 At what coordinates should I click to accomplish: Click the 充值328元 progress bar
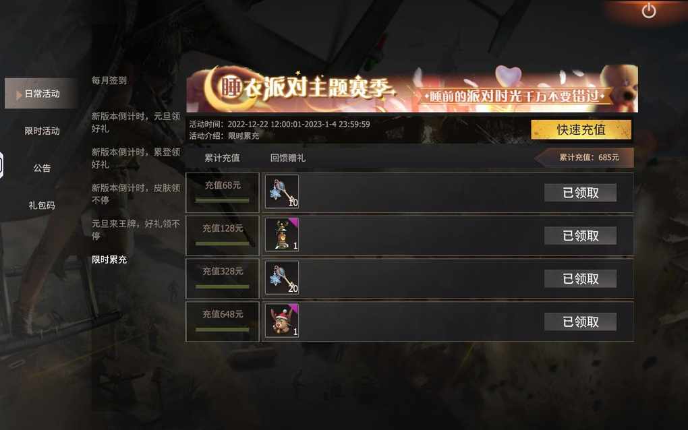click(x=223, y=286)
